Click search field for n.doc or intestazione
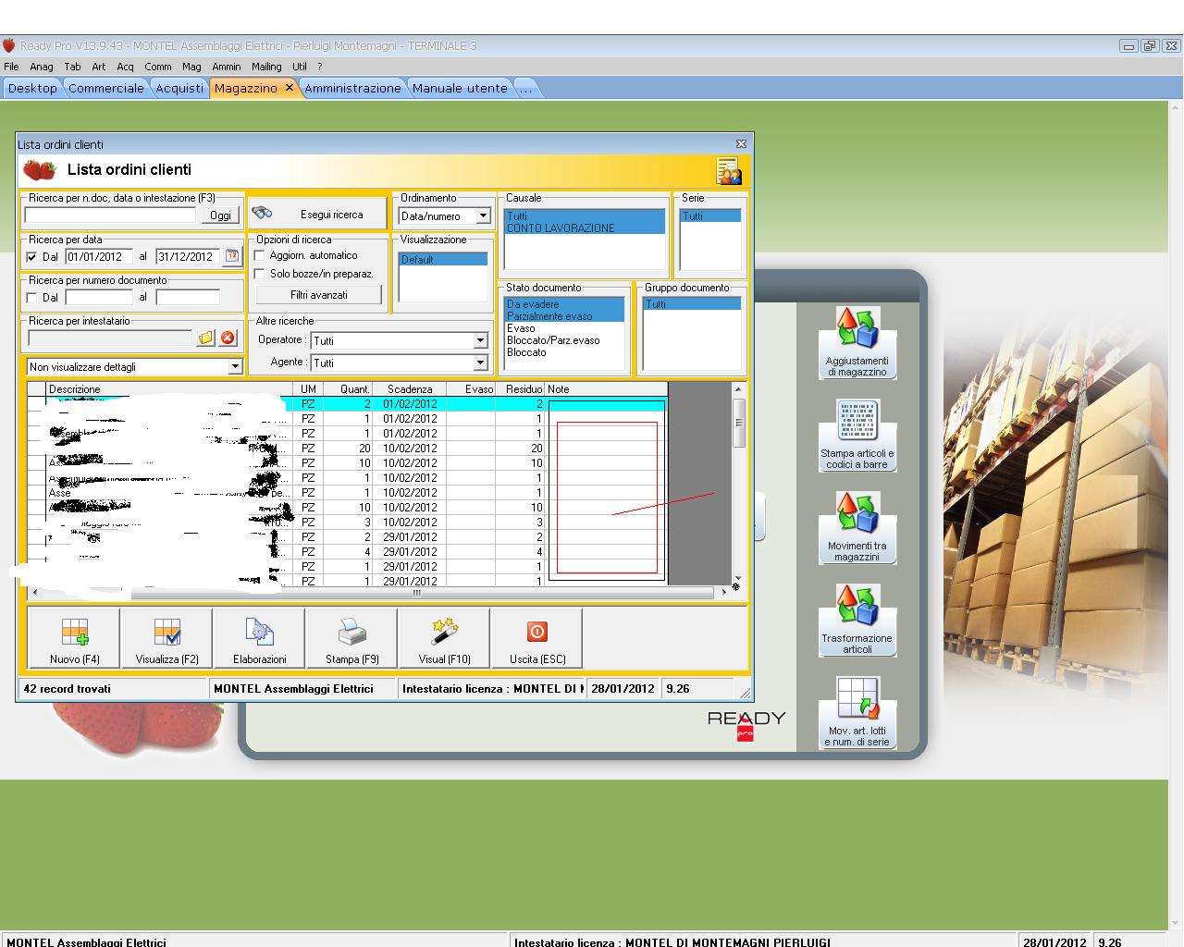The image size is (1184, 947). pyautogui.click(x=110, y=215)
